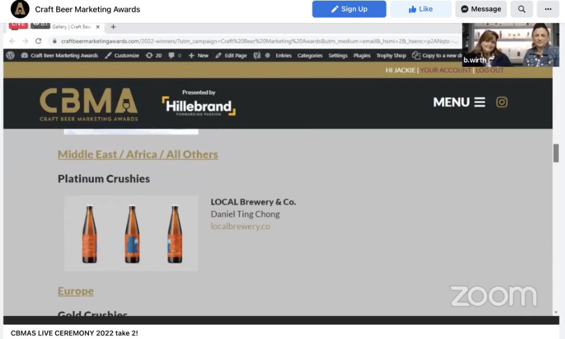Reload the page with the refresh icon

point(38,41)
